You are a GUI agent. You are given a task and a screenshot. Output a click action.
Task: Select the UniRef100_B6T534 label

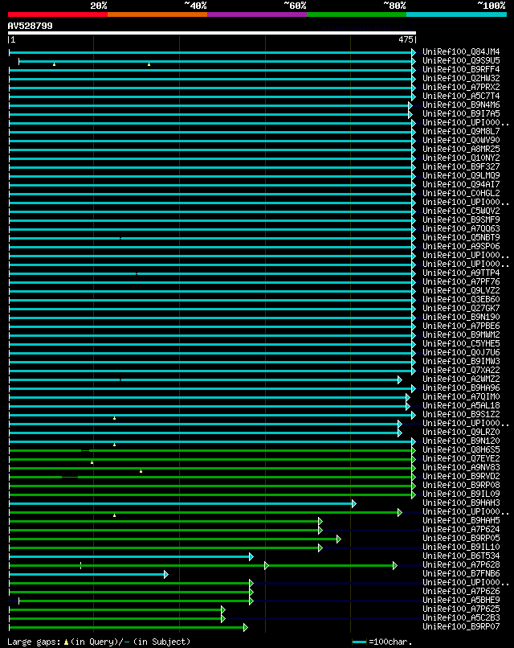coord(461,556)
